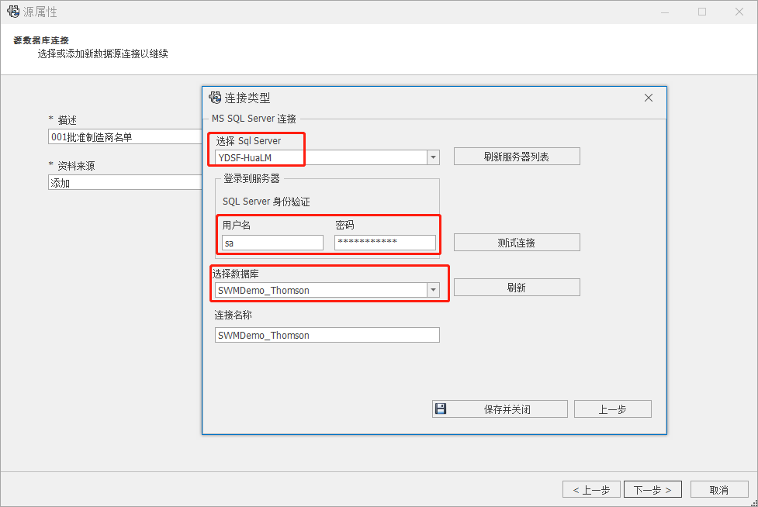
Task: Click into the 密码 password field
Action: (385, 243)
